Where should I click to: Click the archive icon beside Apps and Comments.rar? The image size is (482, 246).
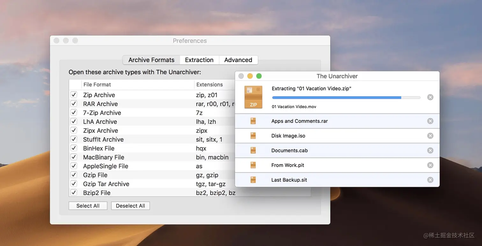click(253, 121)
